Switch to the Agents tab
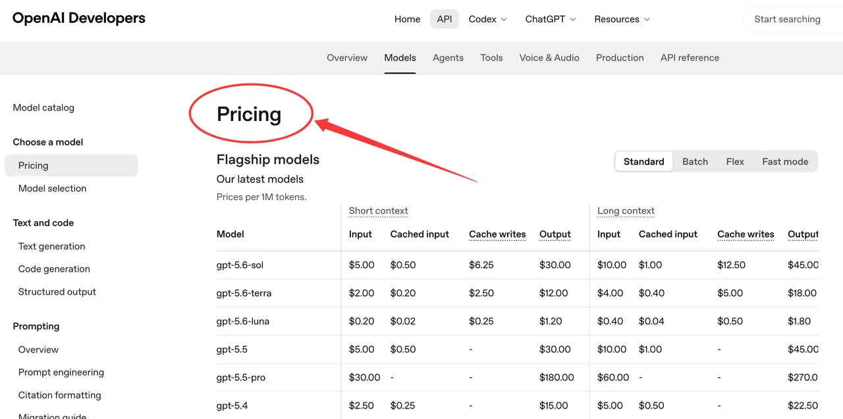The width and height of the screenshot is (843, 419). (448, 58)
